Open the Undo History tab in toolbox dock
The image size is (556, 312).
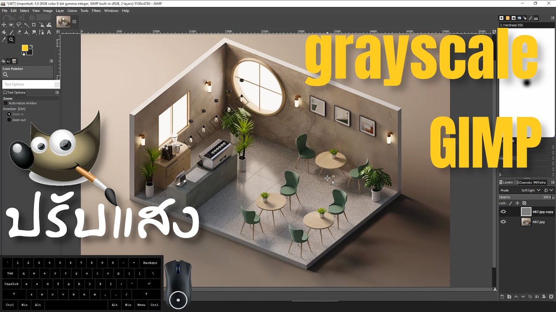pos(9,61)
